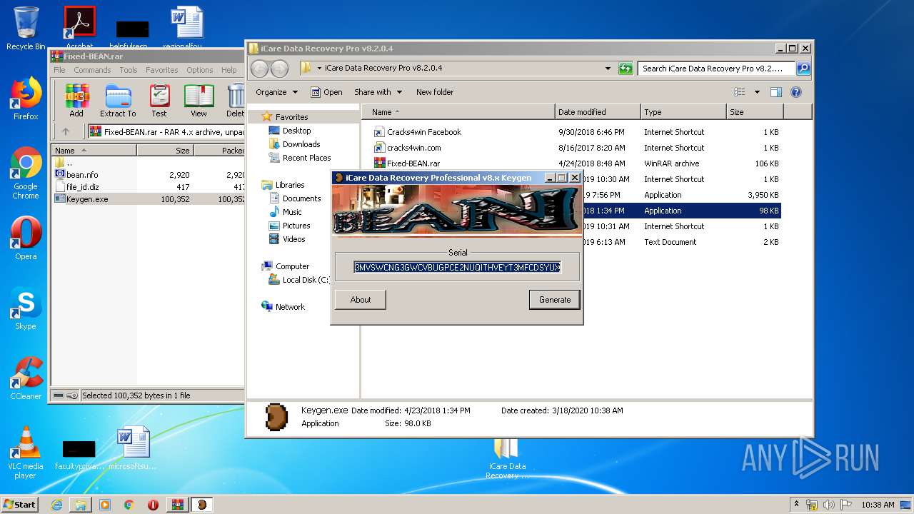Click the Start button
914x514 pixels.
pos(19,504)
